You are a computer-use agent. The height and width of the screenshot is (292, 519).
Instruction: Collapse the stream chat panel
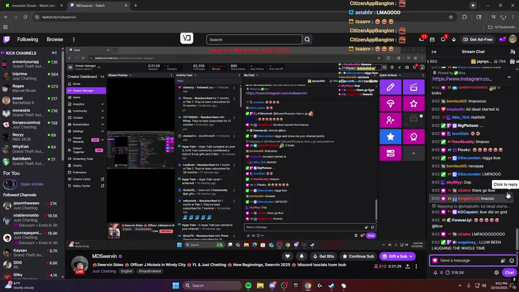[434, 52]
